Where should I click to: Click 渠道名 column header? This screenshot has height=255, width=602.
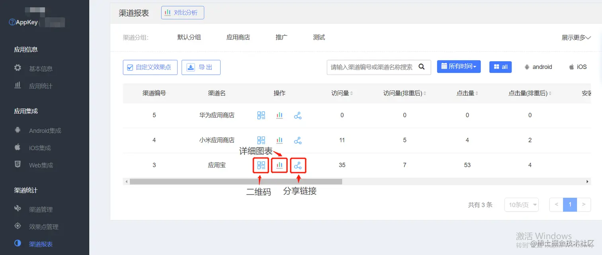(x=217, y=93)
